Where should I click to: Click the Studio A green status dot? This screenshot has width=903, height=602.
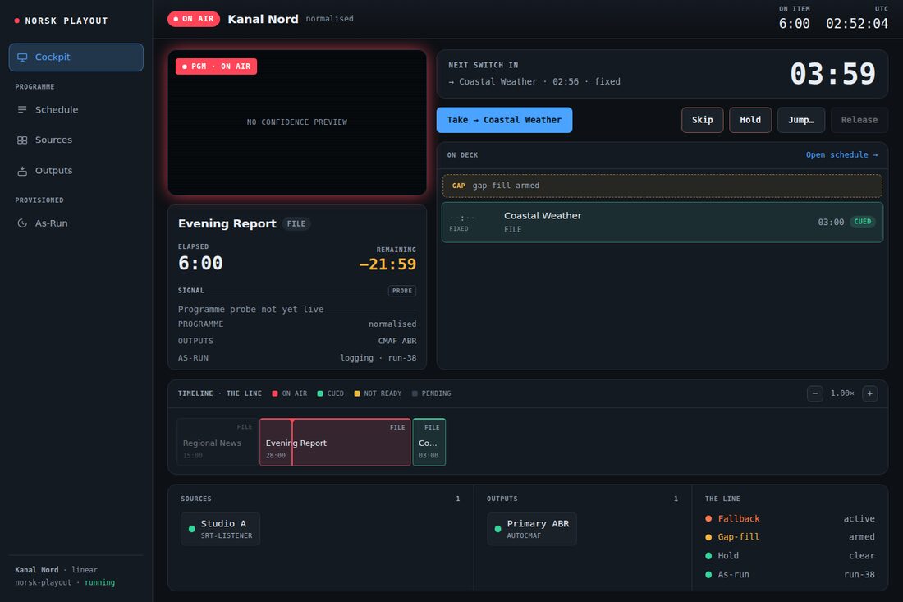point(192,529)
